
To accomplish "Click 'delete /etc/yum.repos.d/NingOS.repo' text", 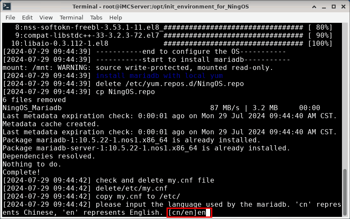I will coord(170,84).
